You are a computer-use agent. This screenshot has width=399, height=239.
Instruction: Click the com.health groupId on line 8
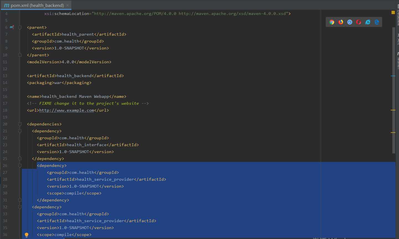pos(67,41)
